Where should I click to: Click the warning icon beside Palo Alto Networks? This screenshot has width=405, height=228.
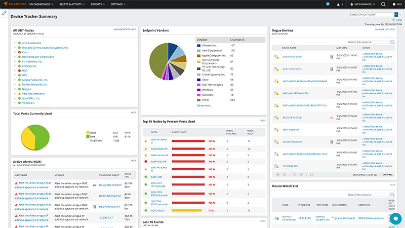point(19,94)
